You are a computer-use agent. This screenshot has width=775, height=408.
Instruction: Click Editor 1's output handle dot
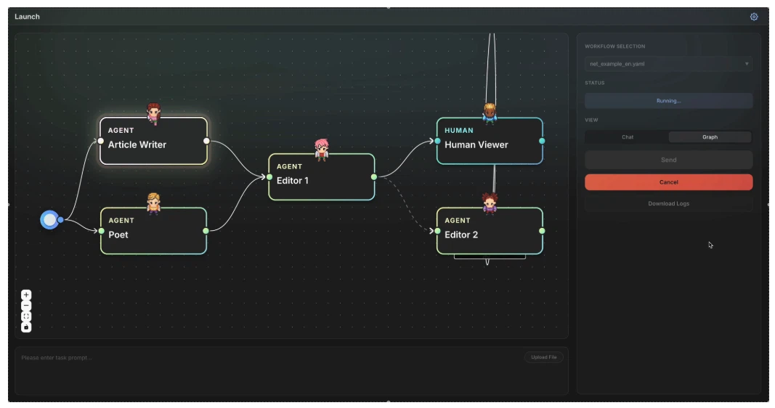tap(374, 177)
